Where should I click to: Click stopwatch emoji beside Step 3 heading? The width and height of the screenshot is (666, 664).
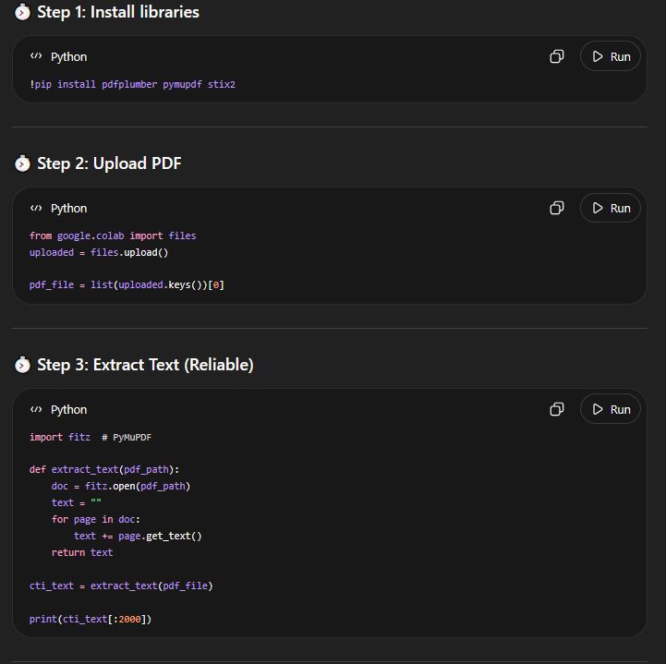pyautogui.click(x=22, y=365)
